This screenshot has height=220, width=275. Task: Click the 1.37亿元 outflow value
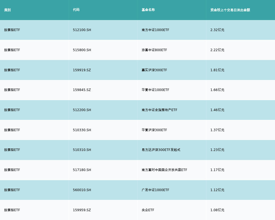pyautogui.click(x=217, y=130)
